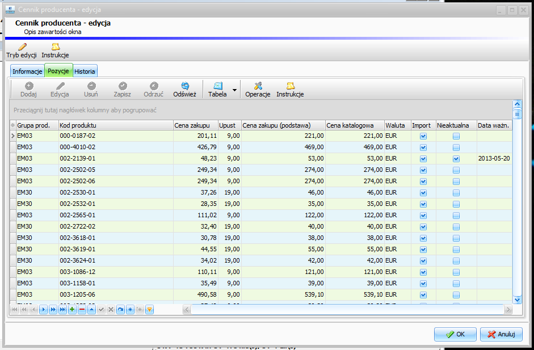Screen dimensions: 534x350
Task: Toggle Nieaktualna checkbox for product 002-2139-01
Action: click(456, 159)
